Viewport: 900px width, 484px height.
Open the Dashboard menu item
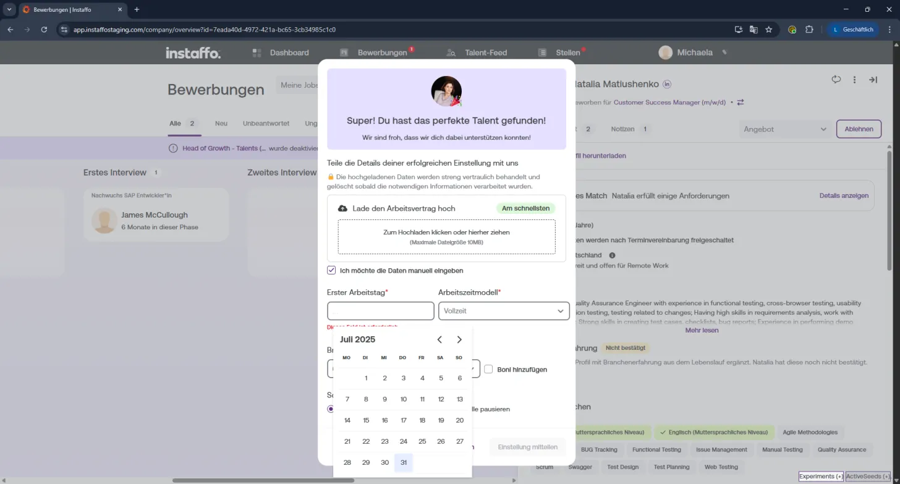click(x=281, y=53)
